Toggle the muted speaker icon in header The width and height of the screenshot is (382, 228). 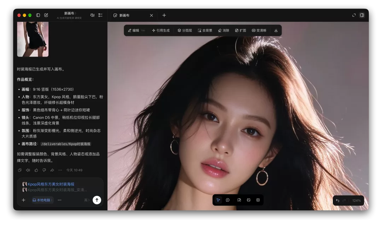pos(92,15)
